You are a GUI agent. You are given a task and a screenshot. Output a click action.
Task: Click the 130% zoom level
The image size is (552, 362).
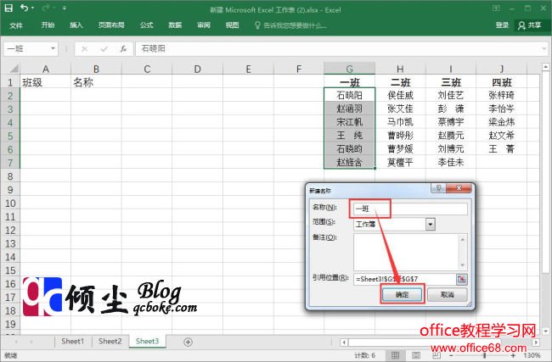click(x=532, y=356)
